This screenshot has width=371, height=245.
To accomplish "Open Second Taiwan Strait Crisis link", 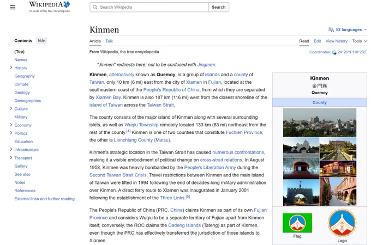I will coord(118,175).
